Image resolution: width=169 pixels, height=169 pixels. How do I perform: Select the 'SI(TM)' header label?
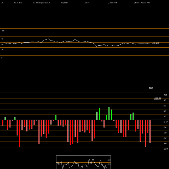pos(64,3)
